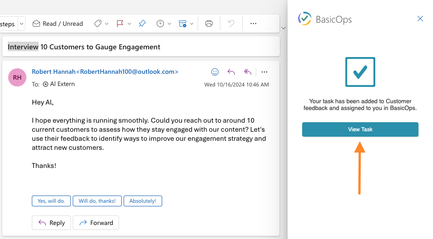Click the Reply arrow icon in message header
The image size is (433, 239).
(231, 72)
